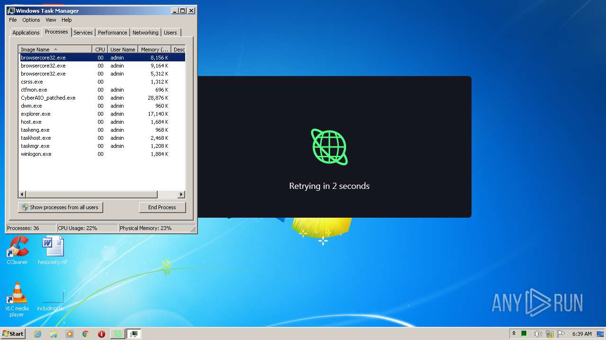The width and height of the screenshot is (606, 340).
Task: Click the Show desktop button
Action: [x=601, y=334]
